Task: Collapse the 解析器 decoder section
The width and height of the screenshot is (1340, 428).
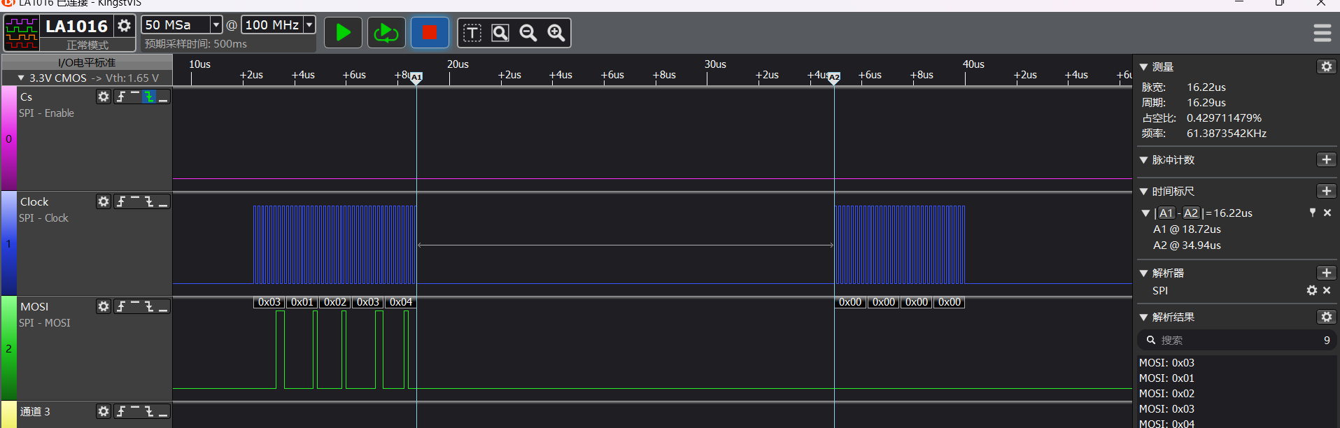Action: [1143, 273]
